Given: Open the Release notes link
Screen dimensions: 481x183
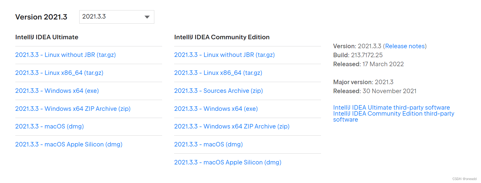Looking at the screenshot, I should point(405,46).
